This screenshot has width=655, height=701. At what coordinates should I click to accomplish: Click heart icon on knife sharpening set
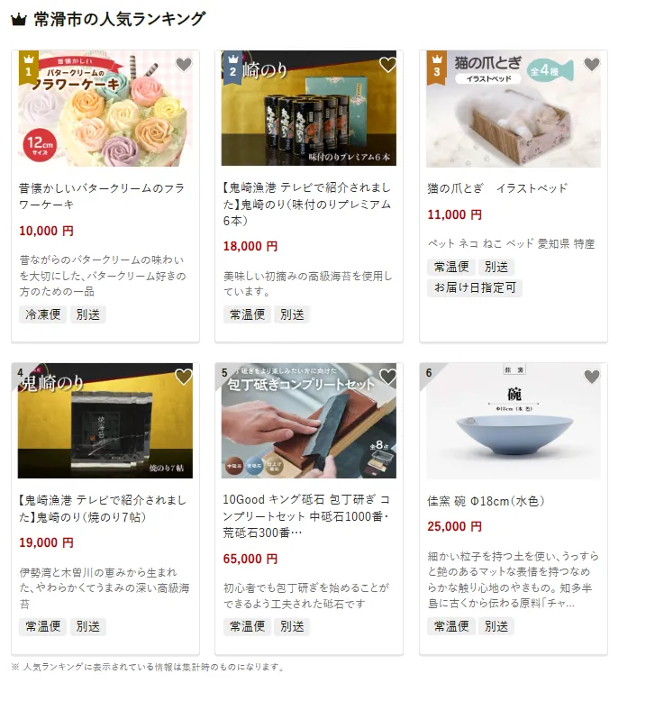tap(387, 377)
